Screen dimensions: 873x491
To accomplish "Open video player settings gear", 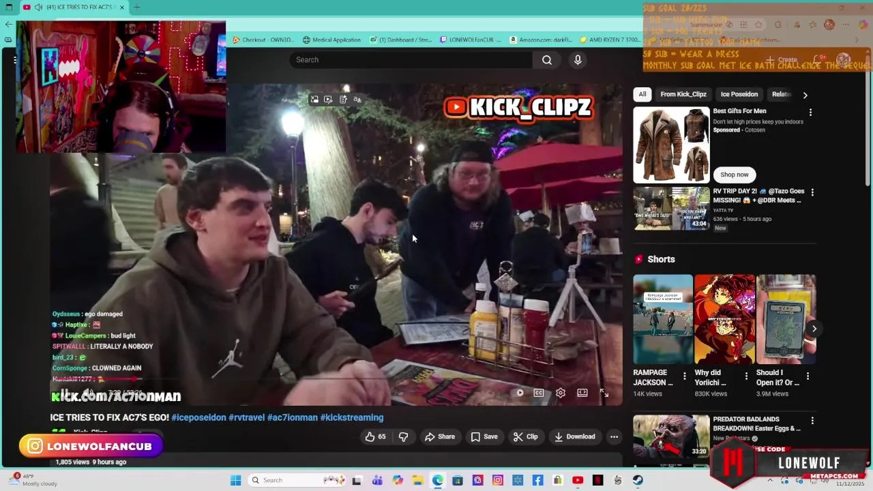I will pyautogui.click(x=561, y=393).
